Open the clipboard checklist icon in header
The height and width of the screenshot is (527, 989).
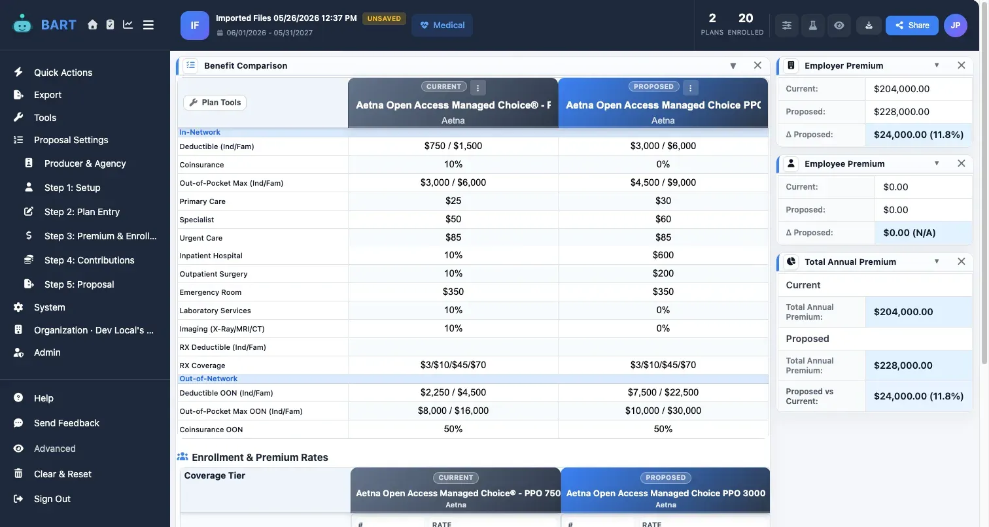tap(110, 25)
